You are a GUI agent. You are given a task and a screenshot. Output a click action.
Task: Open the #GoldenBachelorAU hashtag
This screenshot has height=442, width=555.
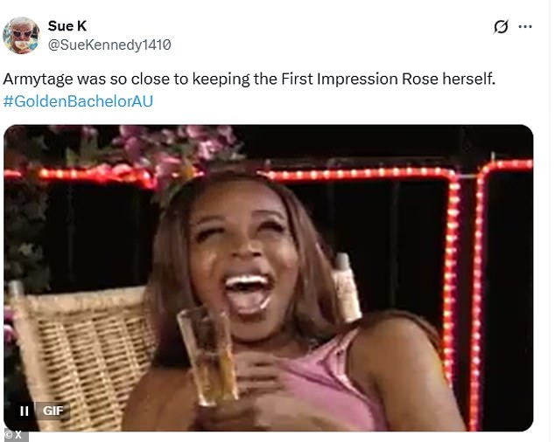pos(80,101)
